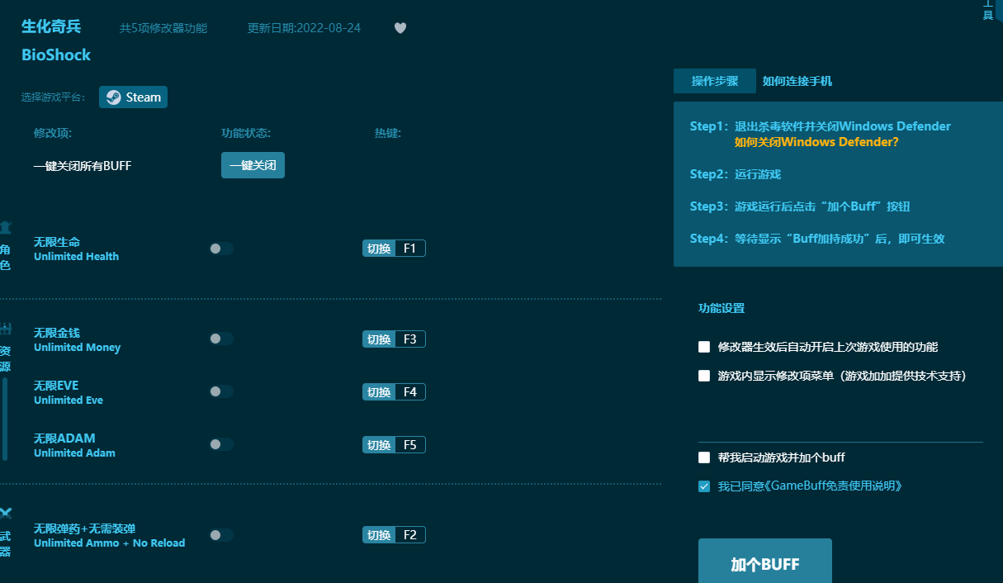Switch to 操作步骤 tab
Viewport: 1003px width, 583px height.
pos(715,81)
